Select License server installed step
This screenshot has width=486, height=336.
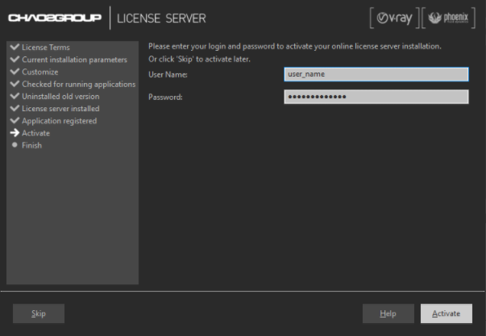60,109
